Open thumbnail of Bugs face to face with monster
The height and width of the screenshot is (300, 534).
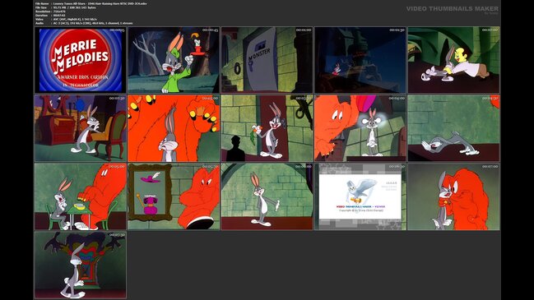click(453, 196)
